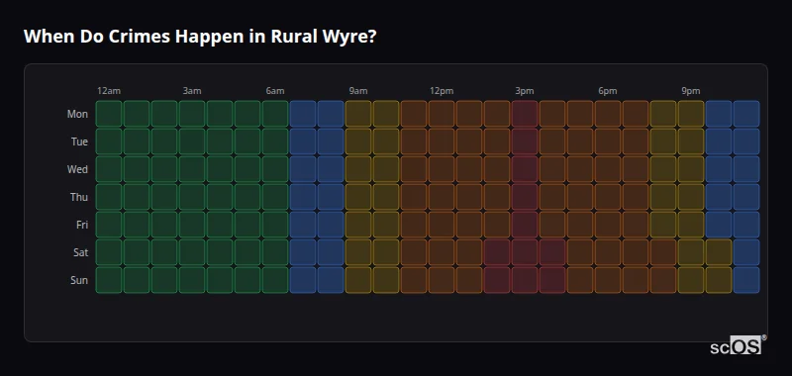Click the Sunday 2pm red cell
Viewport: 792px width, 376px height.
coord(497,280)
